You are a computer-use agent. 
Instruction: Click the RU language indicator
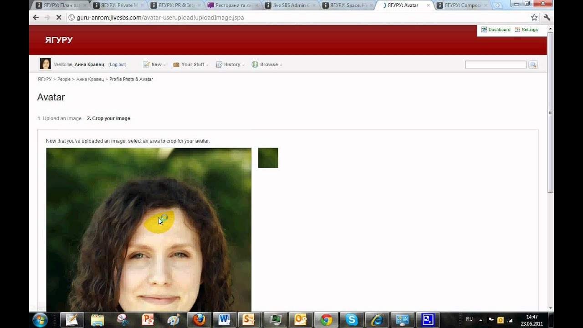point(469,319)
